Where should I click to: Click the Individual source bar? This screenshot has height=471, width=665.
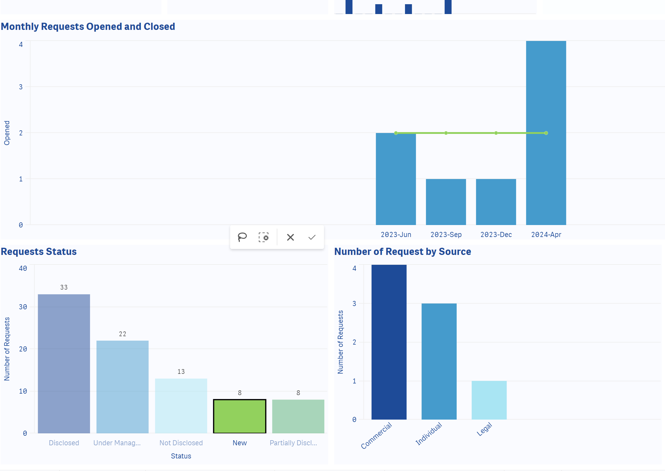point(439,361)
